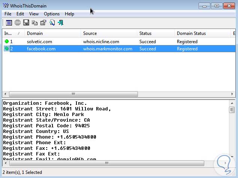The height and width of the screenshot is (178, 238).
Task: Click Succeed status in solvetic.com row
Action: point(148,42)
